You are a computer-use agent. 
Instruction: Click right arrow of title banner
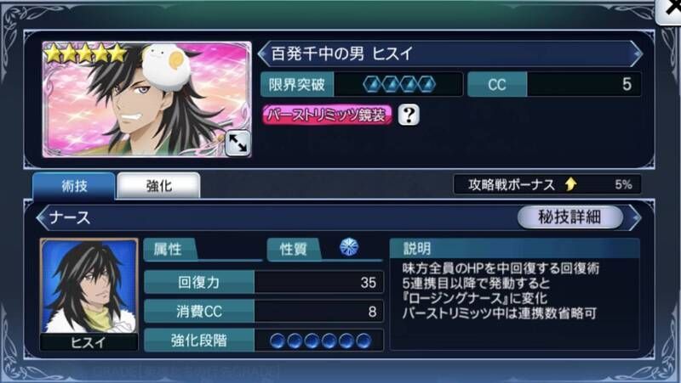(637, 54)
